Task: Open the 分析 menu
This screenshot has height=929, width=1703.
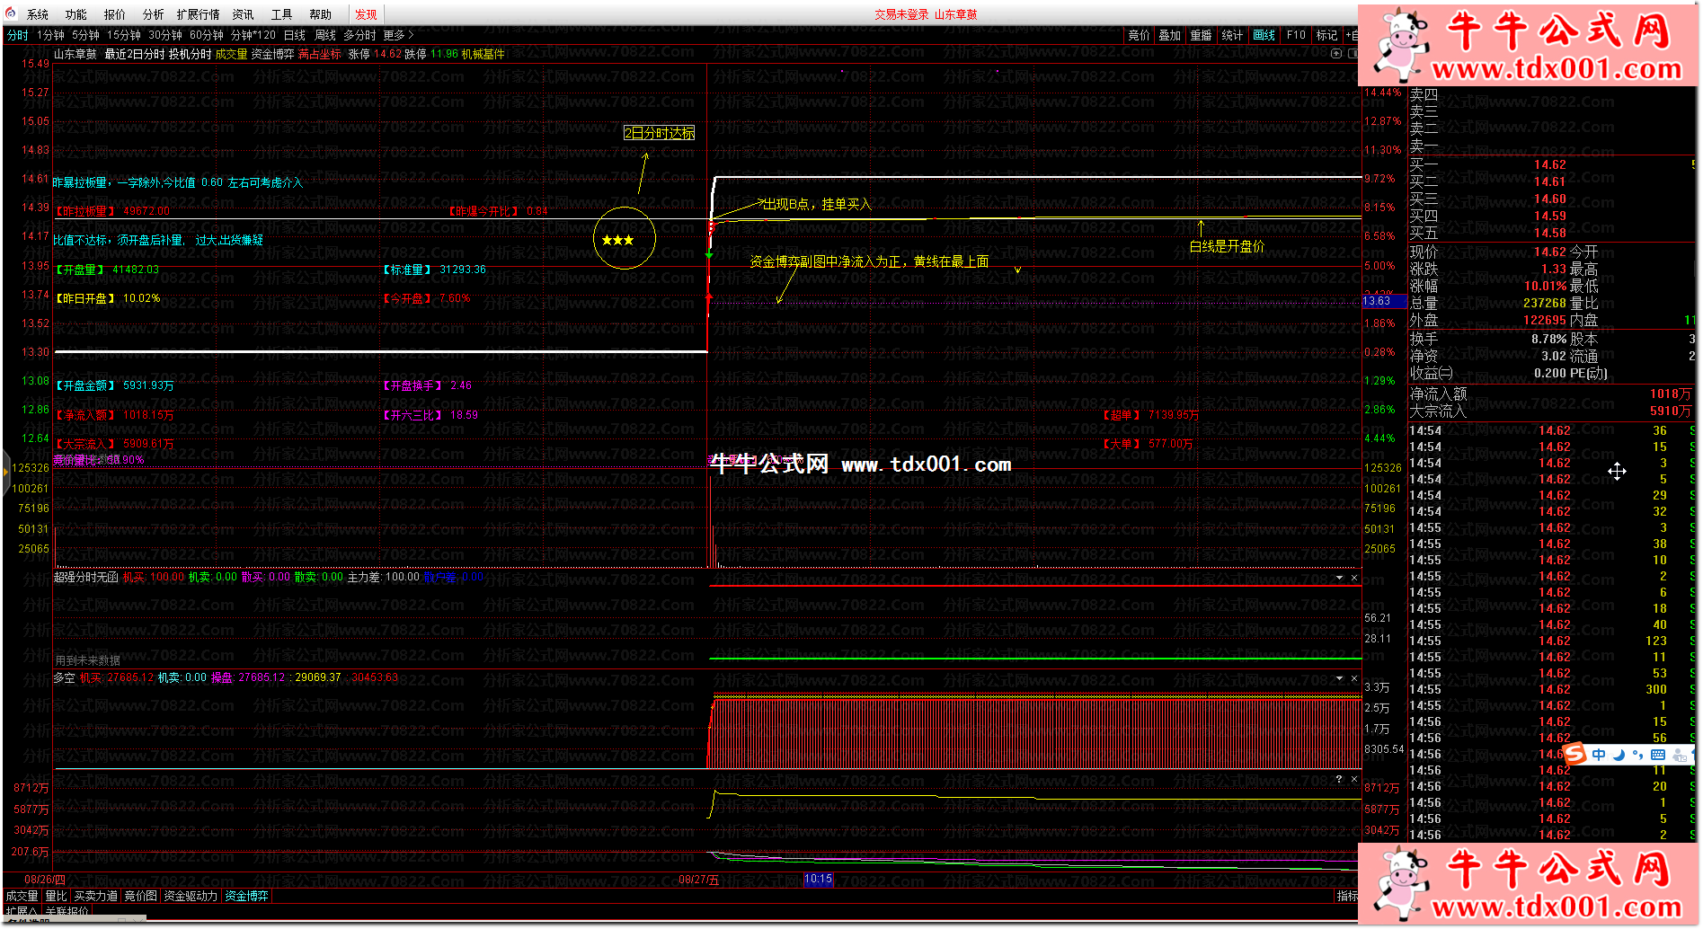Action: point(154,14)
